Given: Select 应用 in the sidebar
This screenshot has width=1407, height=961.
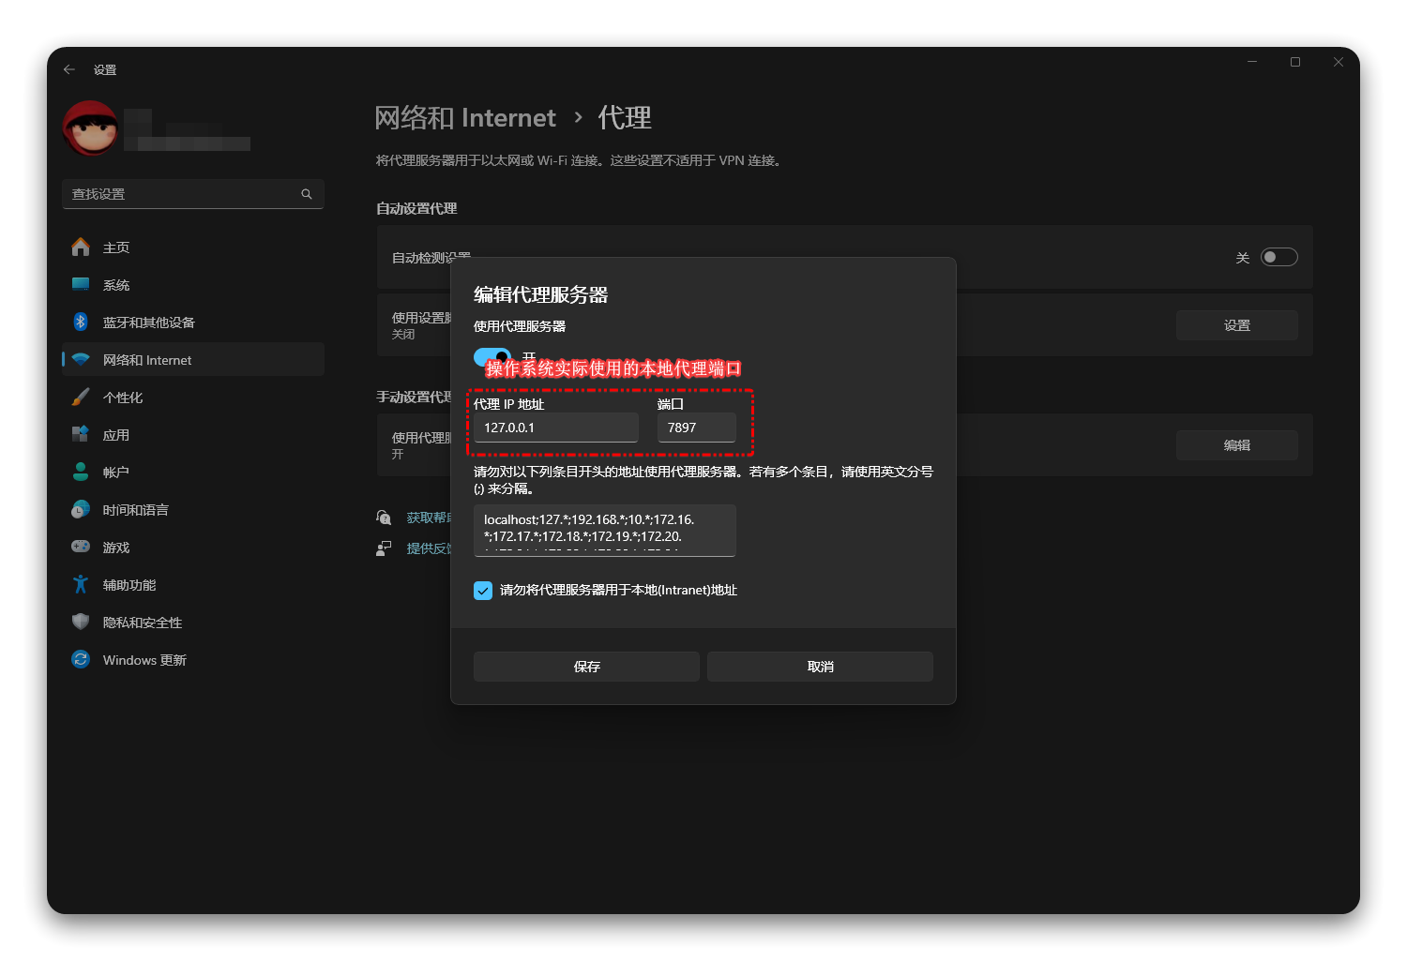Looking at the screenshot, I should [193, 434].
